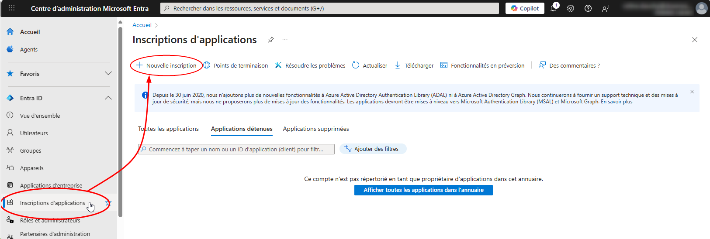Click Afficher toutes les applications dans l'annuaire
Screen dimensions: 710x239
(x=423, y=190)
